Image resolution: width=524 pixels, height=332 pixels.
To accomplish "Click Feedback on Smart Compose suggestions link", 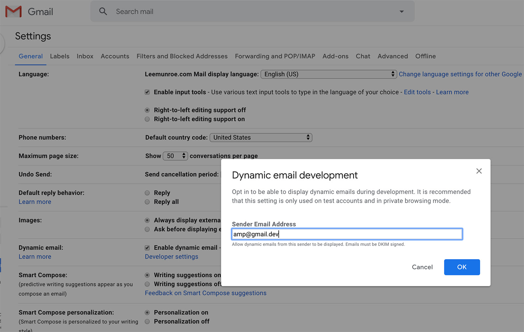I will 206,293.
